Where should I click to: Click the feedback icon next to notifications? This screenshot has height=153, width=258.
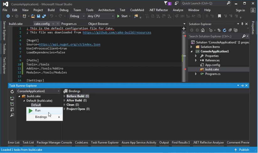pos(177,3)
